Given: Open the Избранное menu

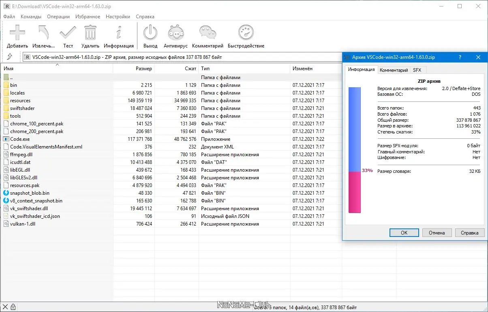Looking at the screenshot, I should click(x=88, y=17).
